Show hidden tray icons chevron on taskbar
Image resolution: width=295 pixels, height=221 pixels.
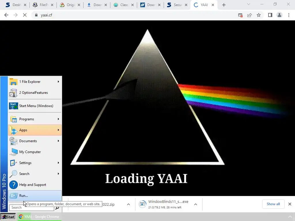290,217
